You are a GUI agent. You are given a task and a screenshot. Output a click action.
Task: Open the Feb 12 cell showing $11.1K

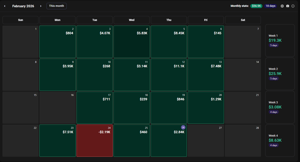coord(169,75)
